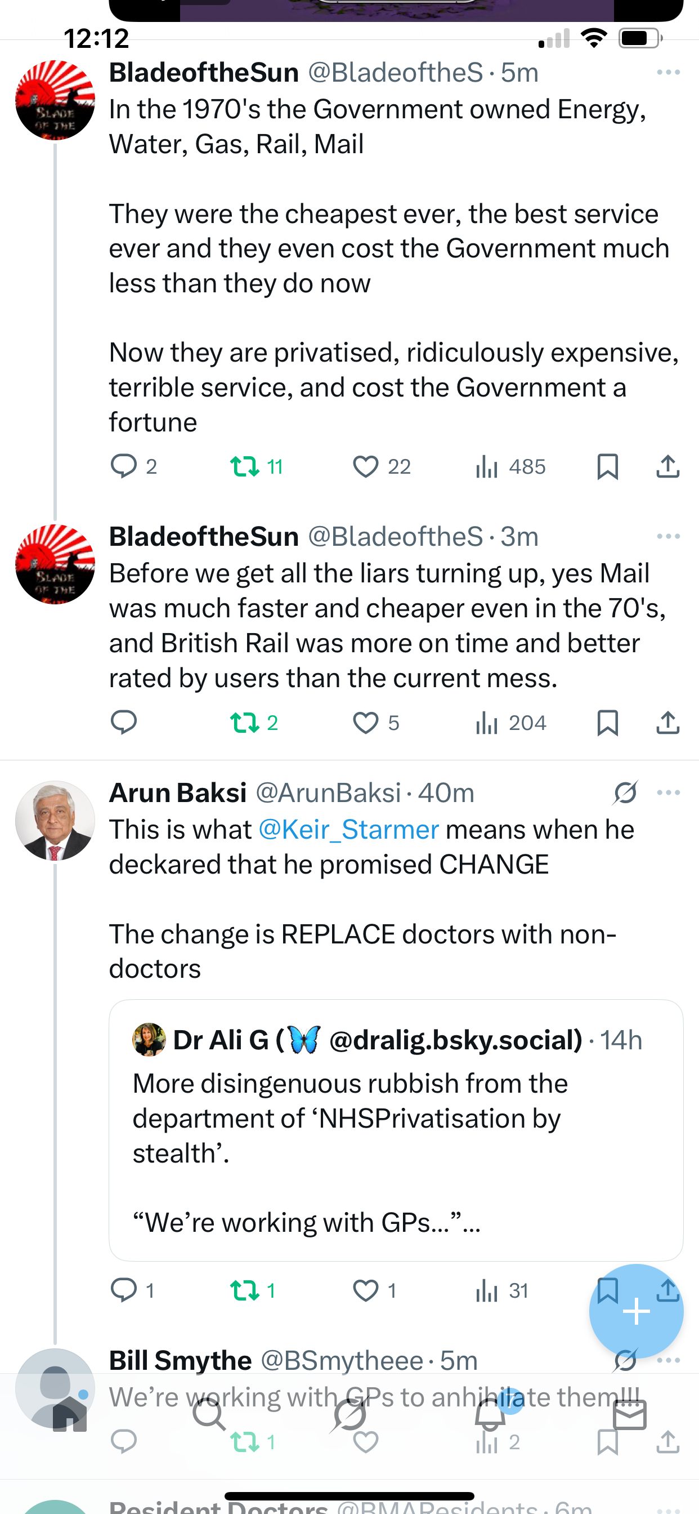
Task: Open the Messages envelope tab
Action: (629, 1414)
